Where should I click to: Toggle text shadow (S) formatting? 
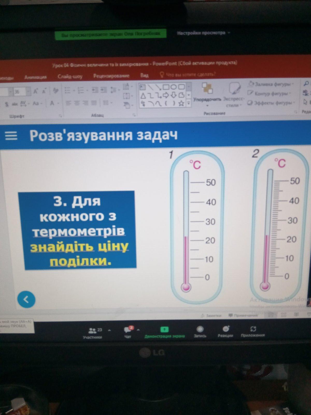pyautogui.click(x=7, y=104)
